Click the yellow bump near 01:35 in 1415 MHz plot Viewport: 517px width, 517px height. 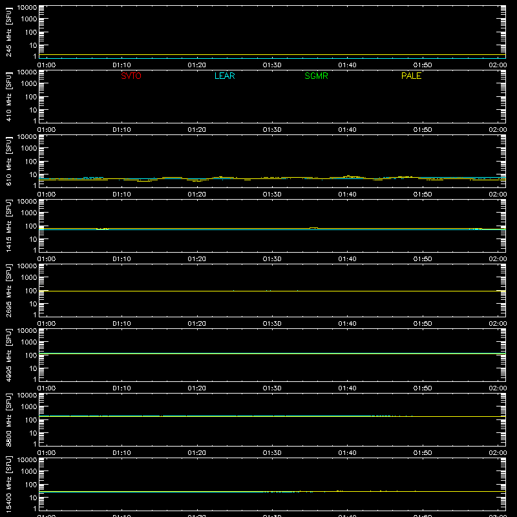point(313,228)
